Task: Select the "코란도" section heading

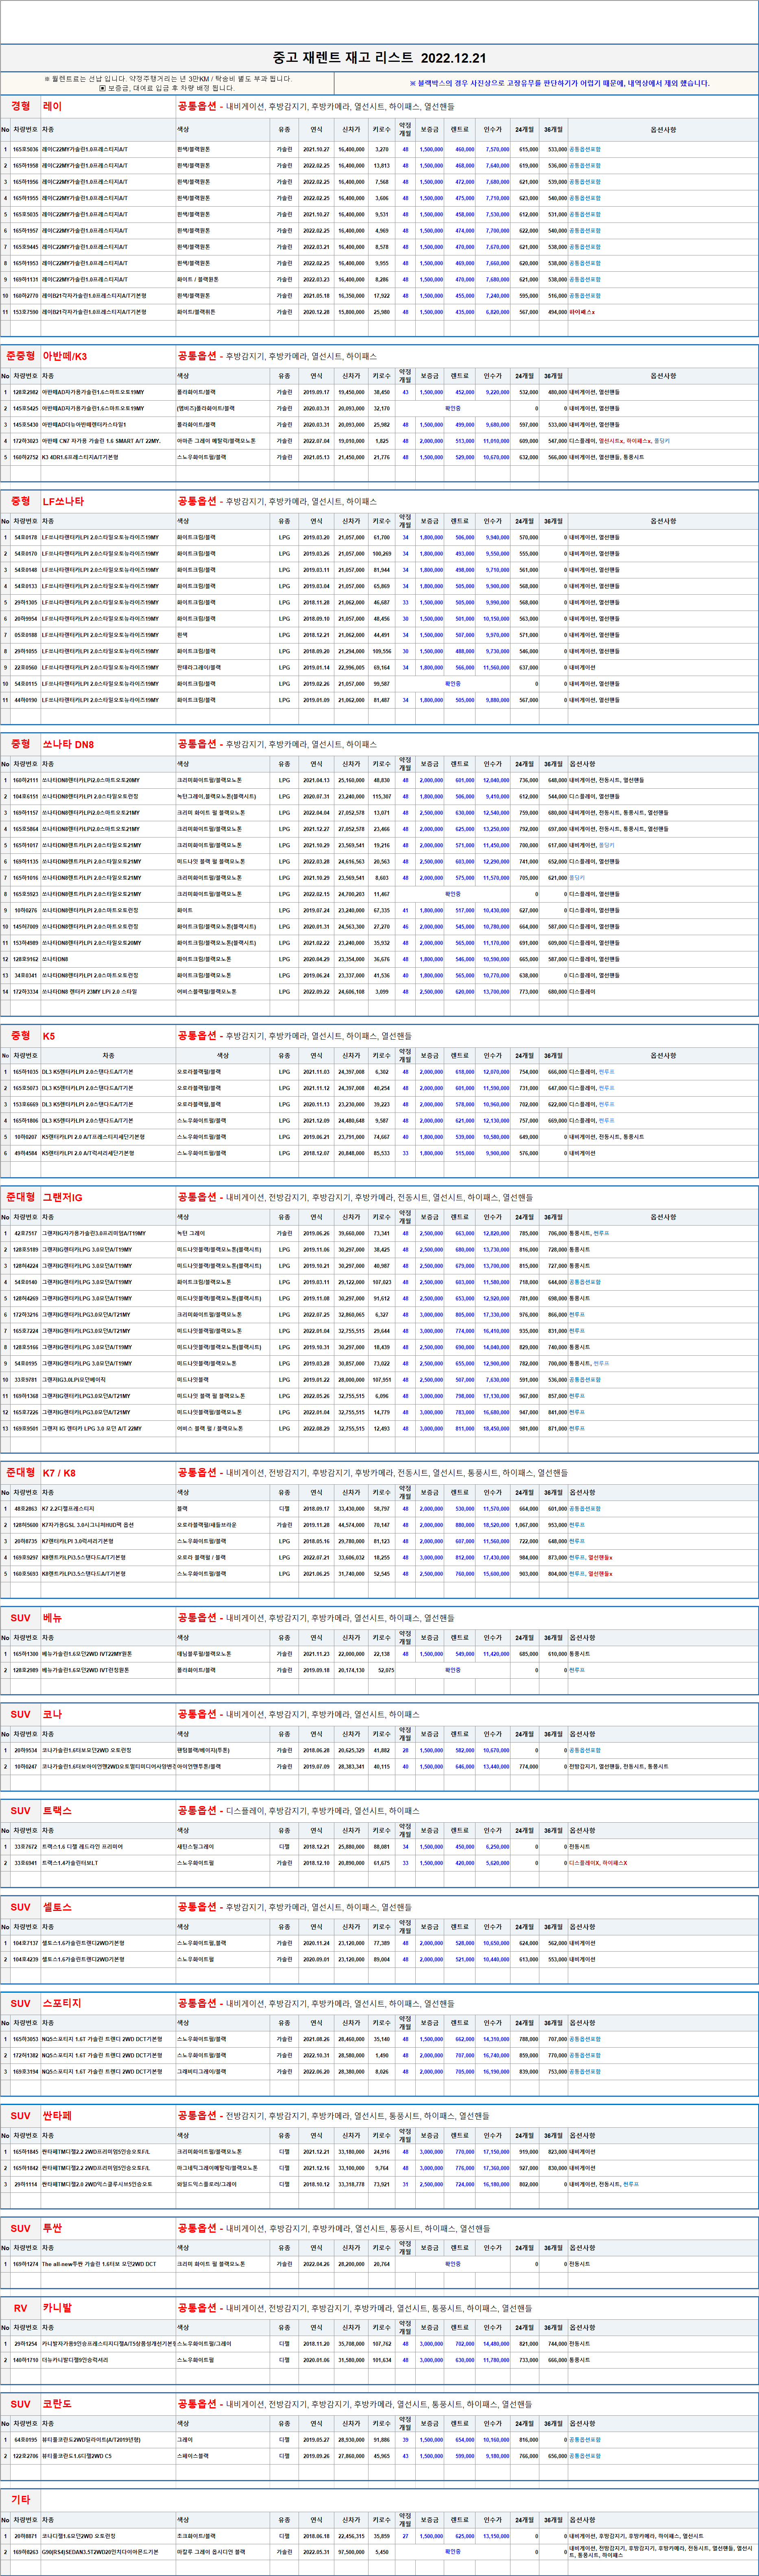Action: [57, 2404]
